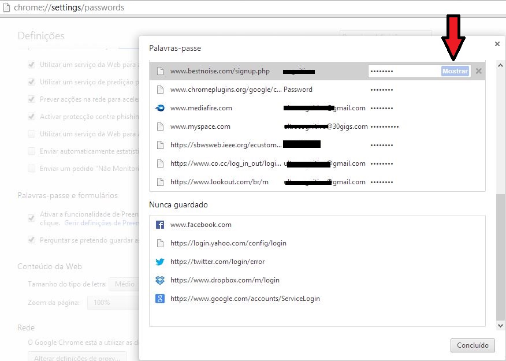This screenshot has height=361, width=506.
Task: Select the https://sbwsweb.ieee.org/ecustom... row
Action: click(x=317, y=145)
